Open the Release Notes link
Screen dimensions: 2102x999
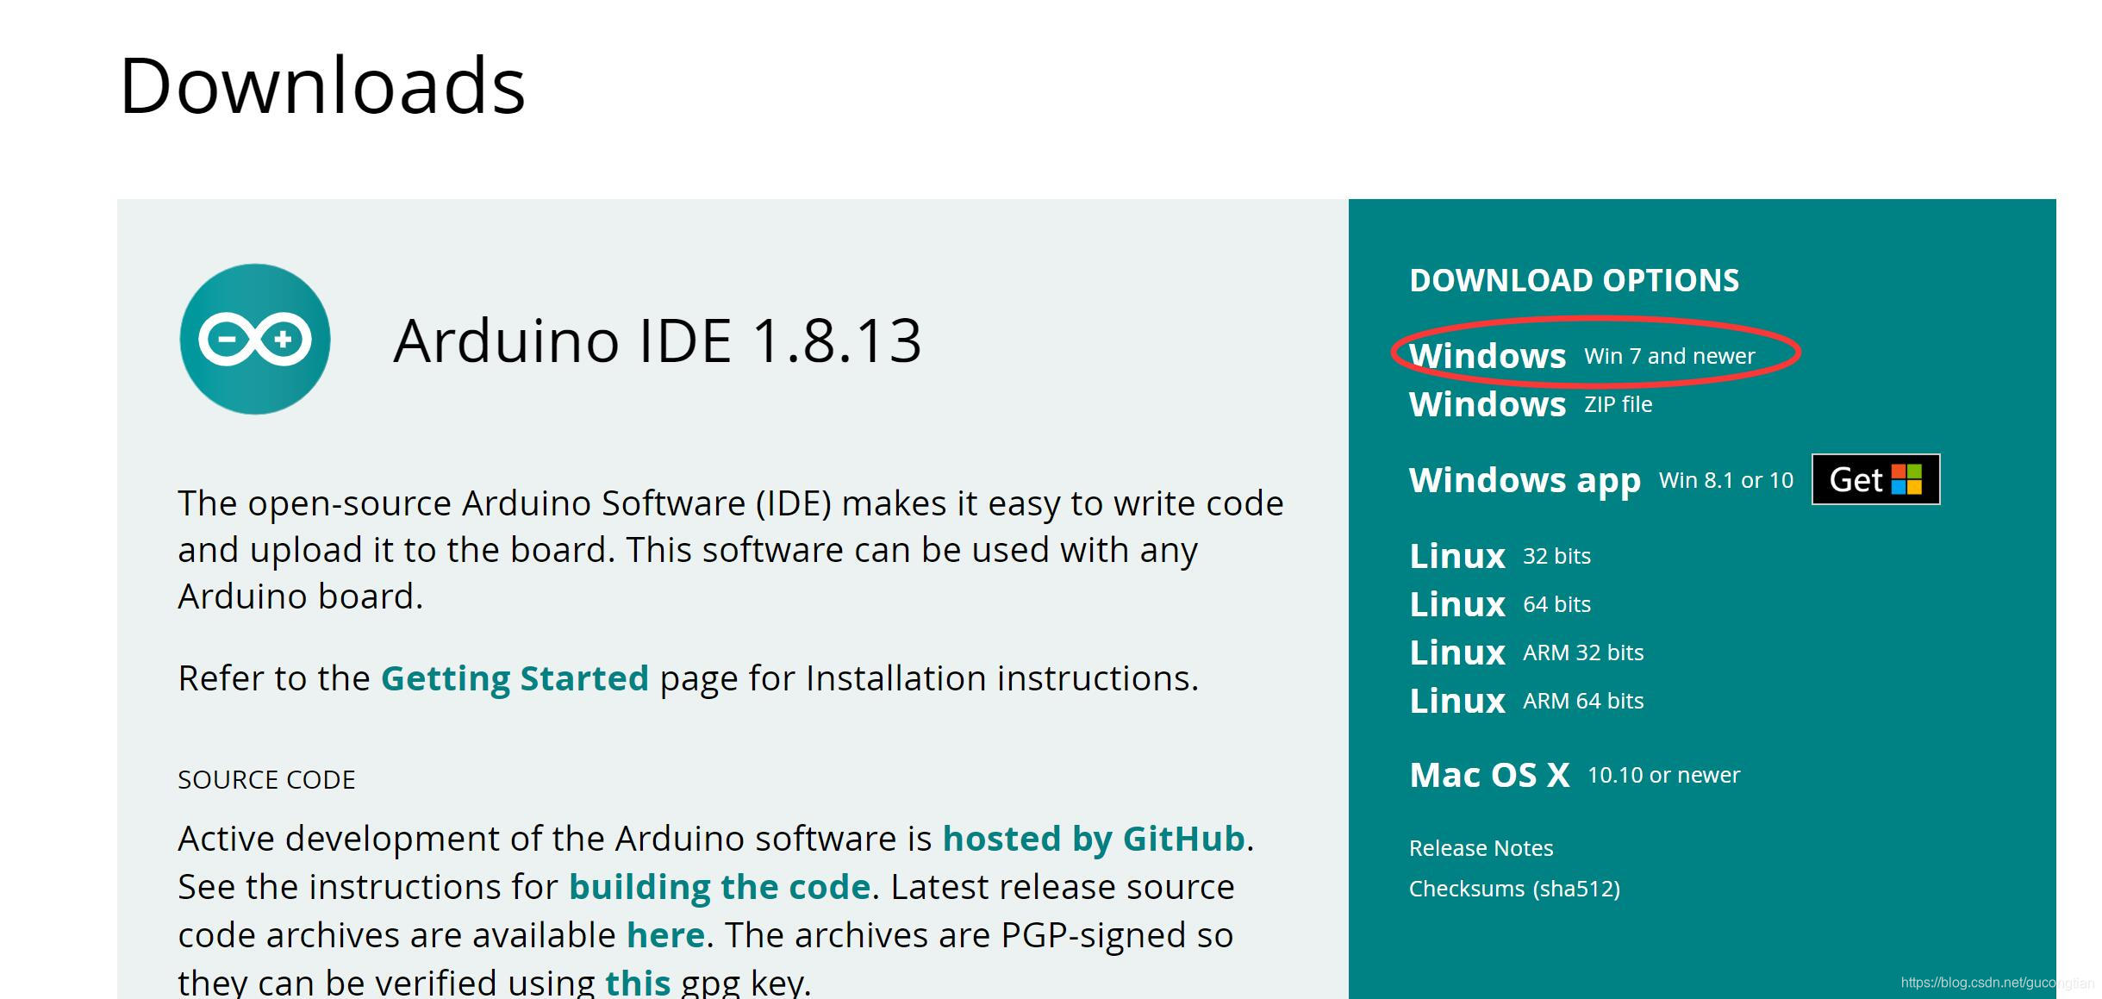coord(1481,848)
